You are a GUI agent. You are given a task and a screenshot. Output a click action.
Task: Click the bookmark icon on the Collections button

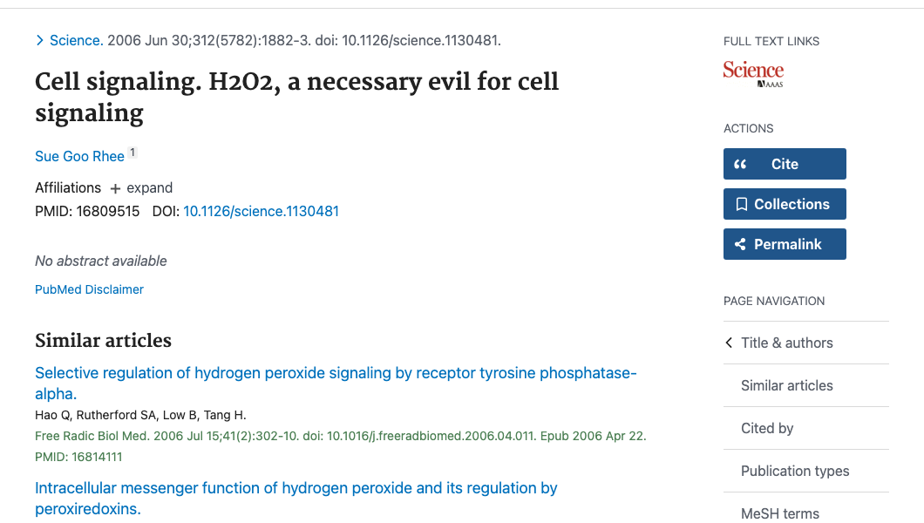tap(742, 203)
